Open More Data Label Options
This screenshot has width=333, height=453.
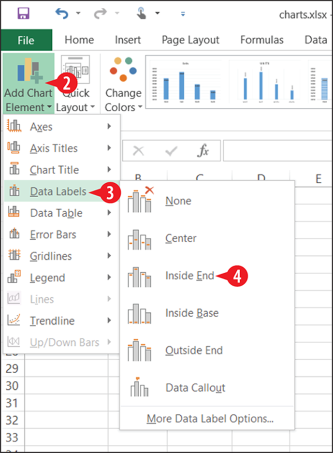click(x=210, y=418)
